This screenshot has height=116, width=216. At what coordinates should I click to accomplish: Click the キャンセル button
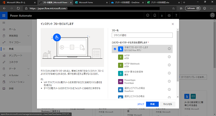pos(167,104)
